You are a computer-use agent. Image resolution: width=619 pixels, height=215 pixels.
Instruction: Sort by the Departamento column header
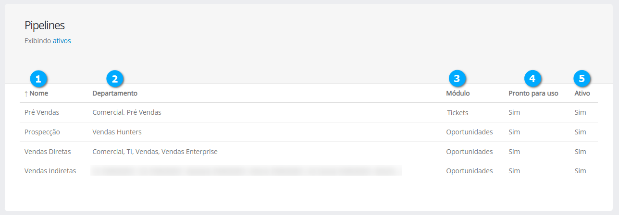[x=115, y=94]
